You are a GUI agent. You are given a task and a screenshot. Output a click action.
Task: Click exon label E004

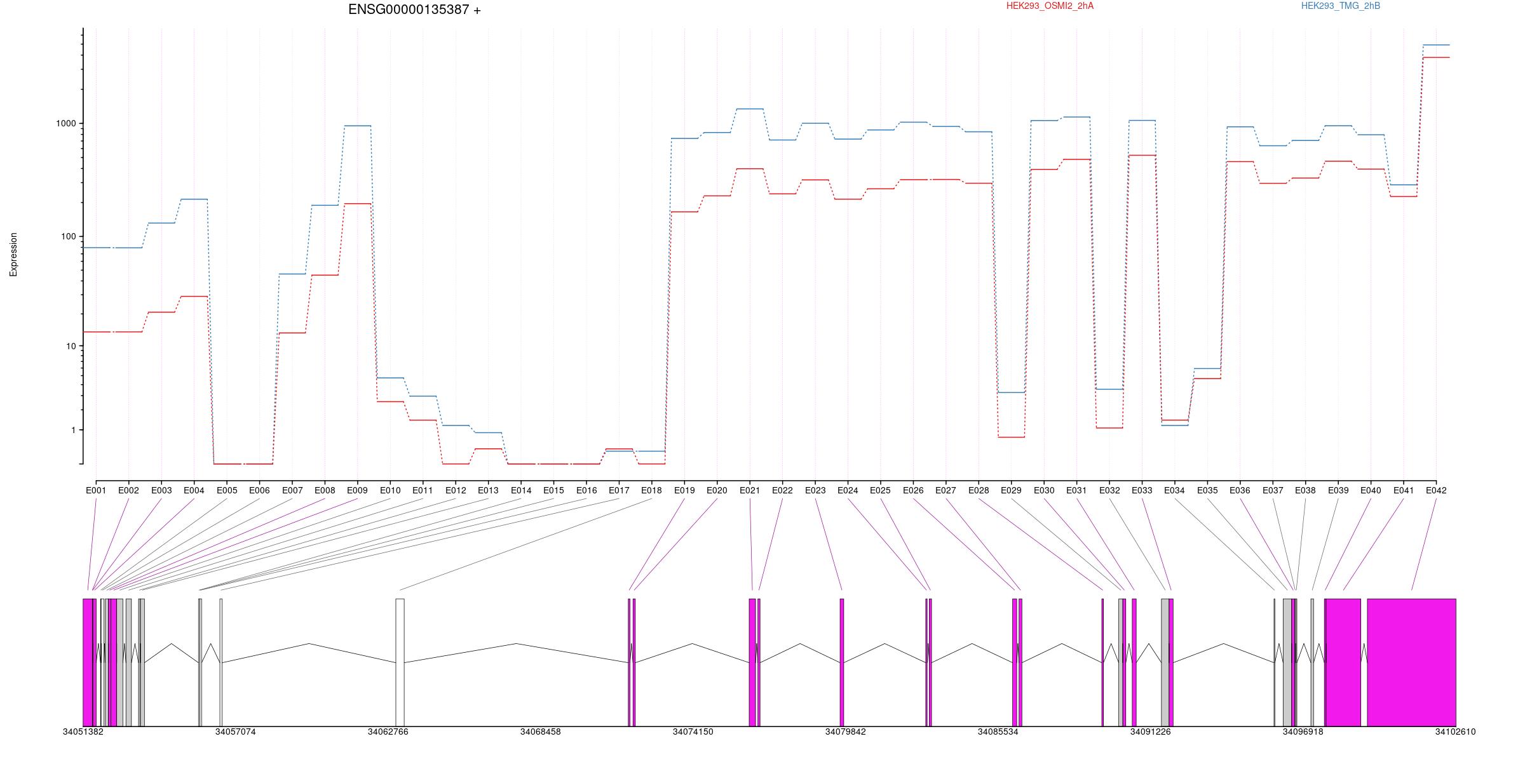coord(194,490)
